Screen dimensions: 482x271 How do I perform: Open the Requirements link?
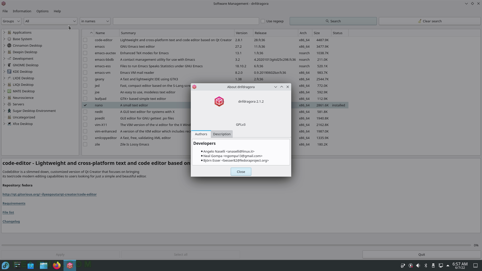(x=14, y=203)
